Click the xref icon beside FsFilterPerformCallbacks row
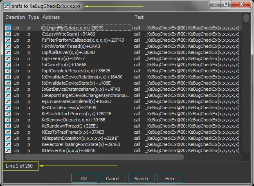This screenshot has width=254, height=186. click(x=8, y=40)
